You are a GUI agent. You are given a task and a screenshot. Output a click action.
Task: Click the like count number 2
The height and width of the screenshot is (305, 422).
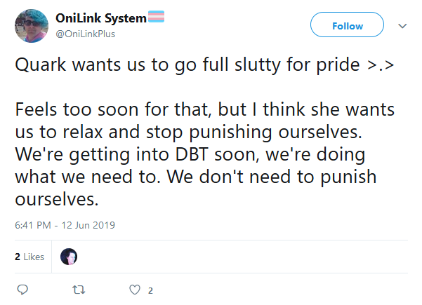pos(150,290)
